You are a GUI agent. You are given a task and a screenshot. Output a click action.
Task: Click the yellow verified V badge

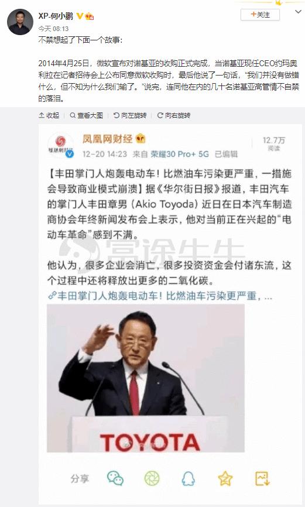click(x=80, y=16)
